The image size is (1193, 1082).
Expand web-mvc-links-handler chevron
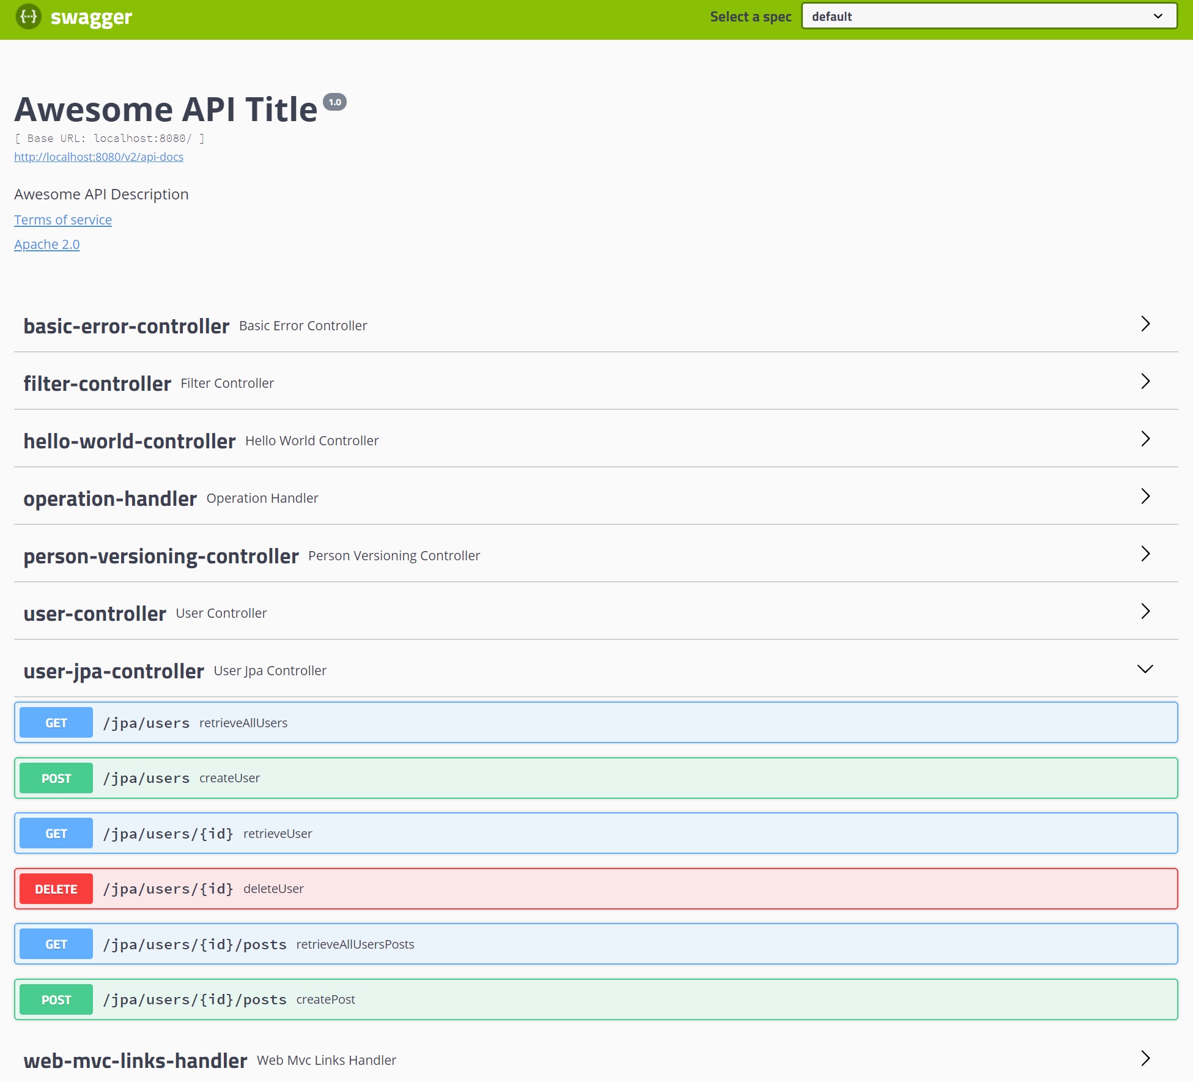(x=1145, y=1059)
